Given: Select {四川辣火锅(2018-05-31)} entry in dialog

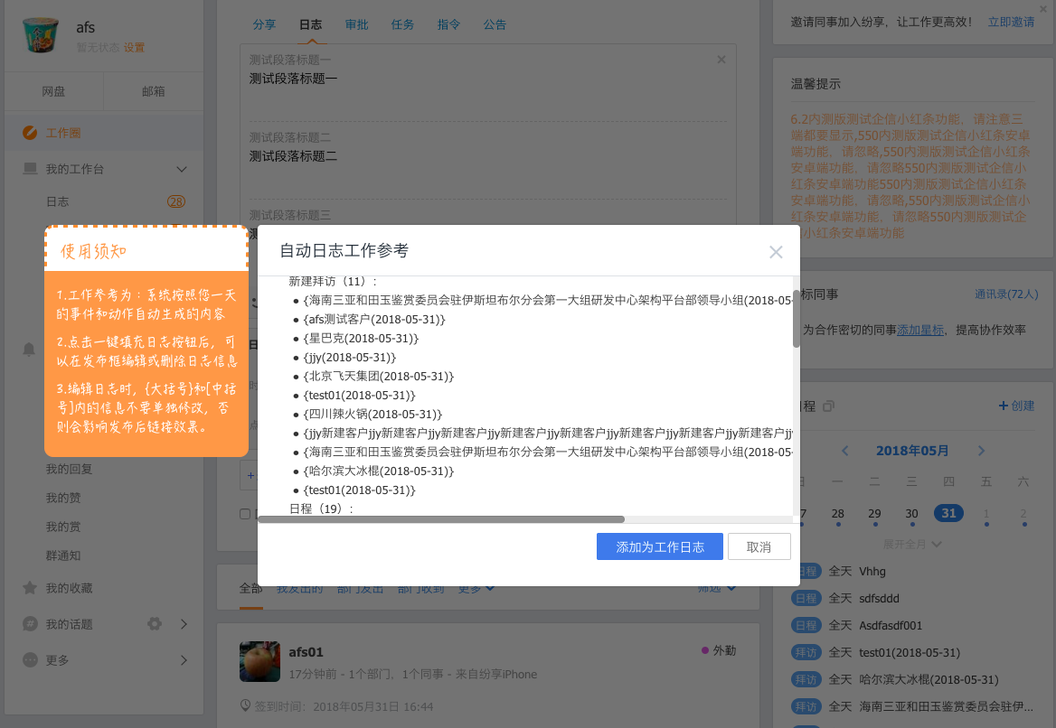Looking at the screenshot, I should tap(372, 415).
